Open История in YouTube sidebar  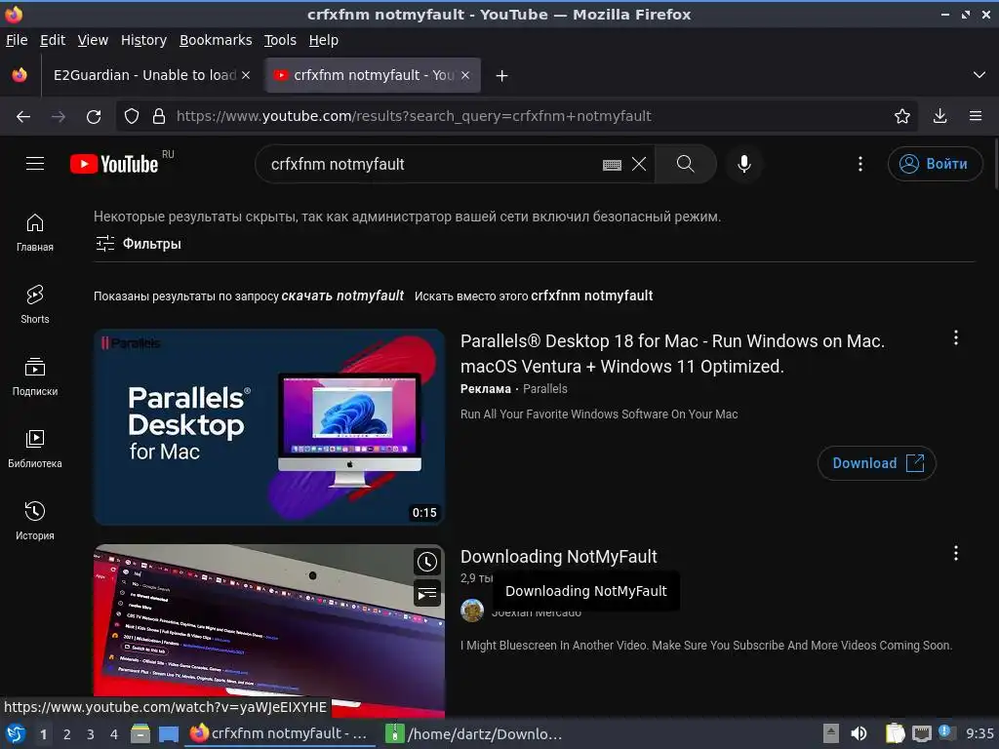[x=35, y=521]
